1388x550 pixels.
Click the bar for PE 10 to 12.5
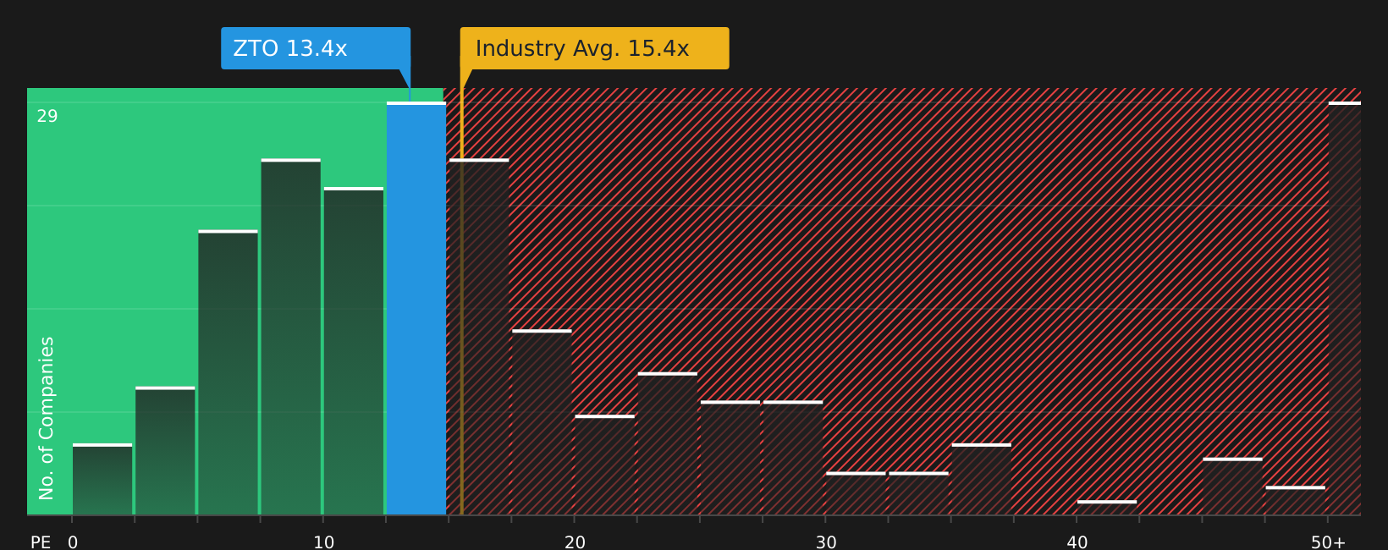[354, 351]
